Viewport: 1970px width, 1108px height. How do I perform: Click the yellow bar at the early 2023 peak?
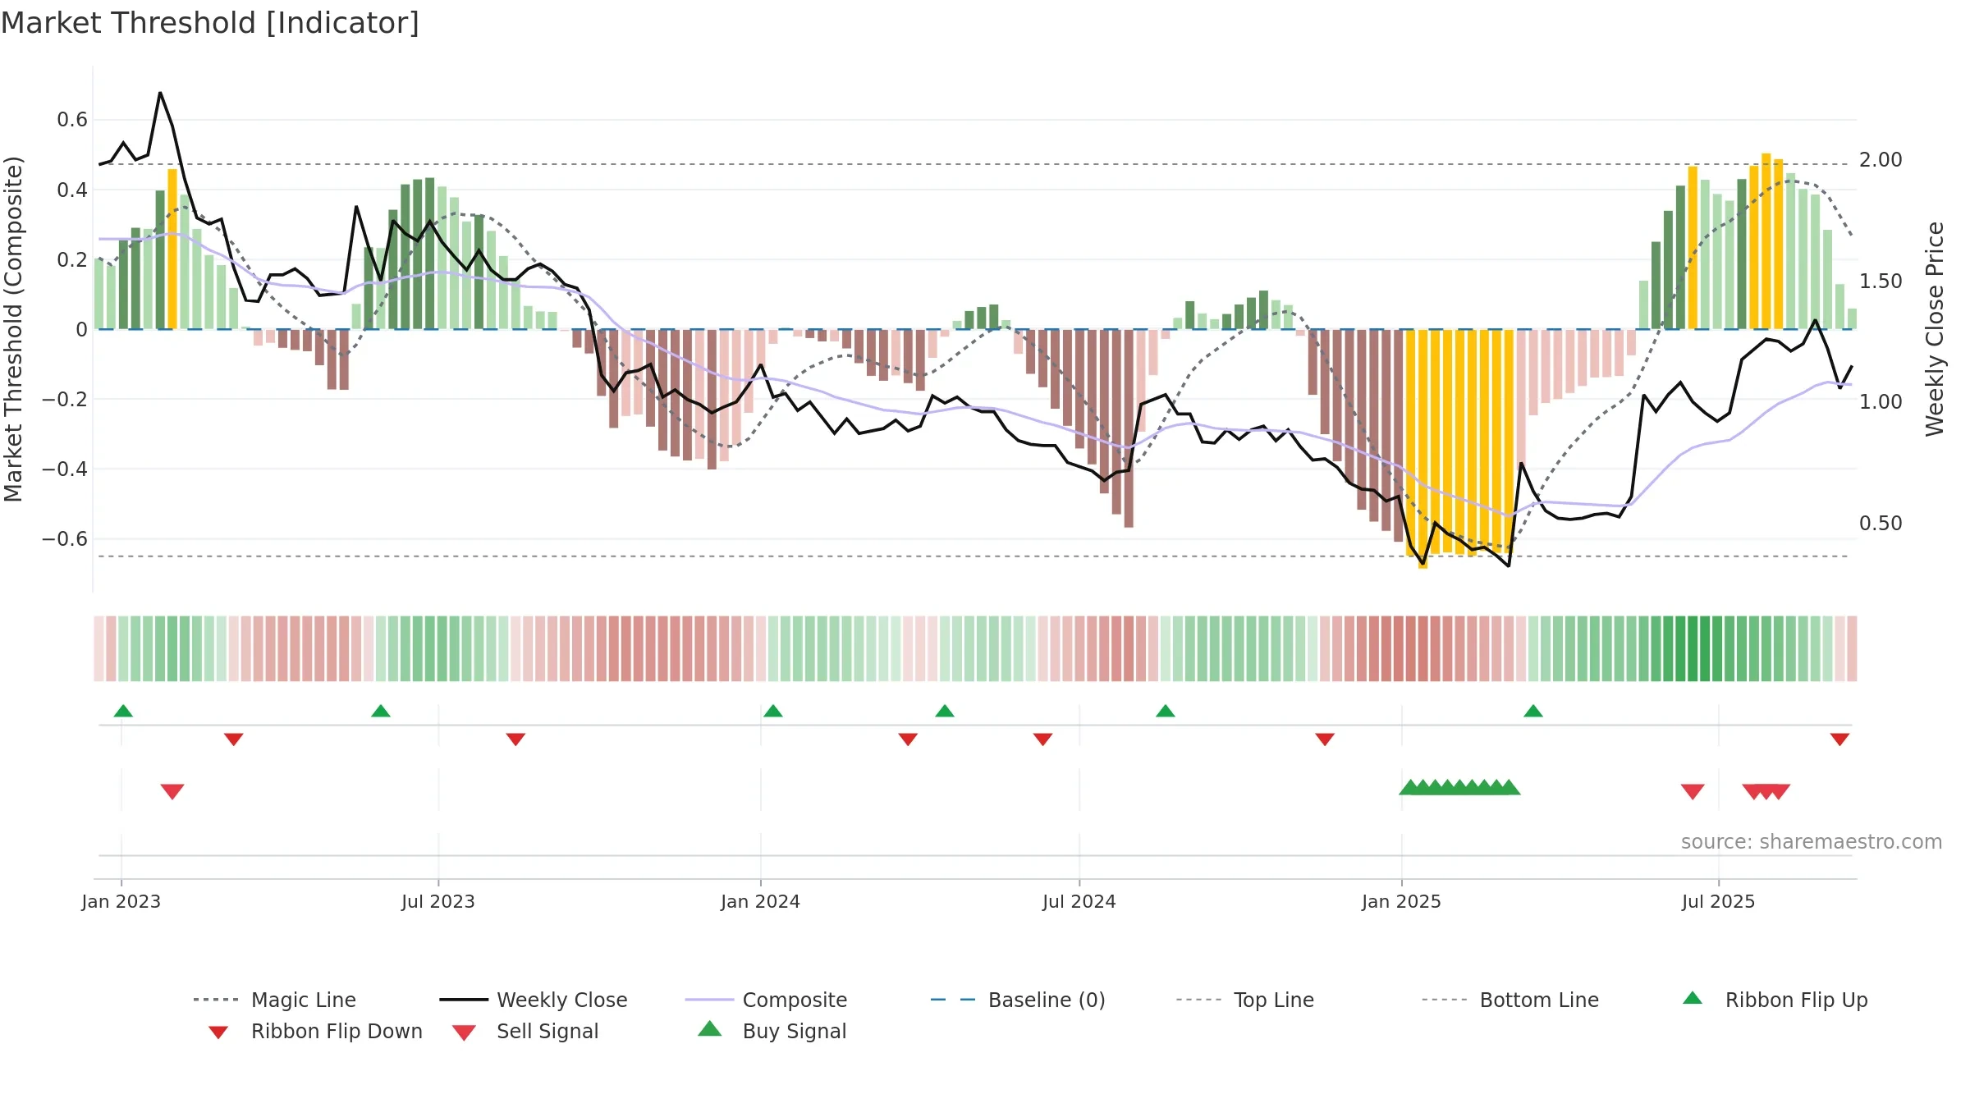(x=172, y=249)
